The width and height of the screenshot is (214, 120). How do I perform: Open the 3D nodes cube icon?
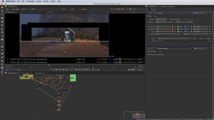point(2,39)
